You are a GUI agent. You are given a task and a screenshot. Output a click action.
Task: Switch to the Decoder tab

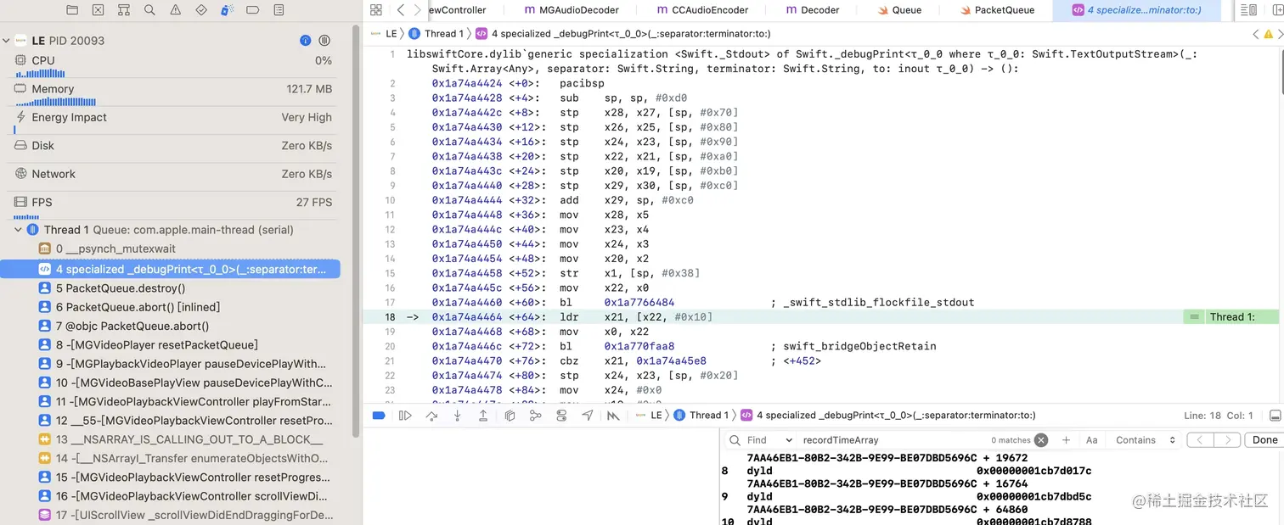coord(813,10)
